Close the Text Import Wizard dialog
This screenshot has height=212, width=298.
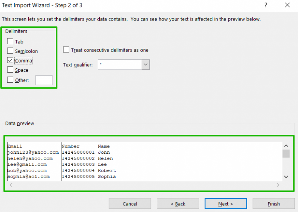click(x=288, y=5)
